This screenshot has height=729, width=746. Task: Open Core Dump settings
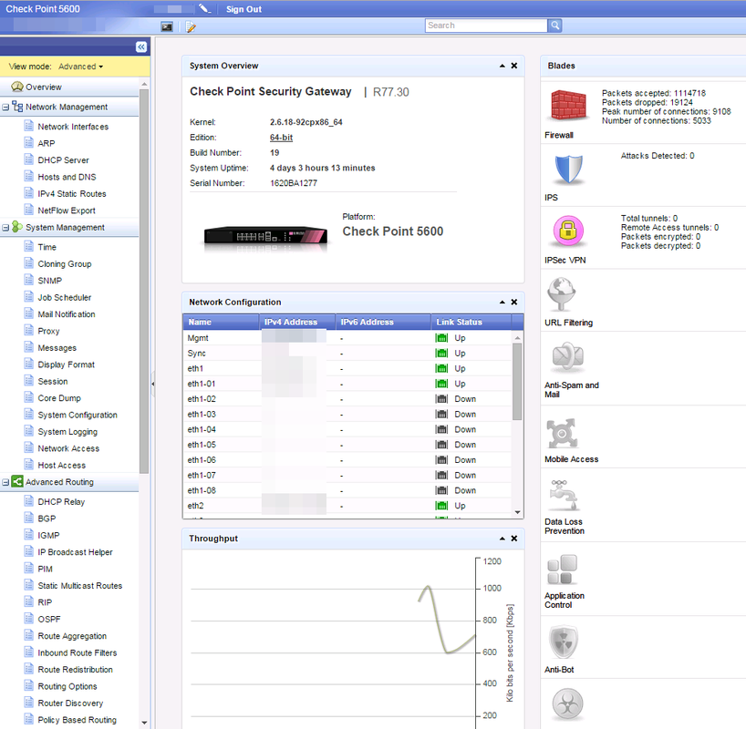[x=59, y=398]
